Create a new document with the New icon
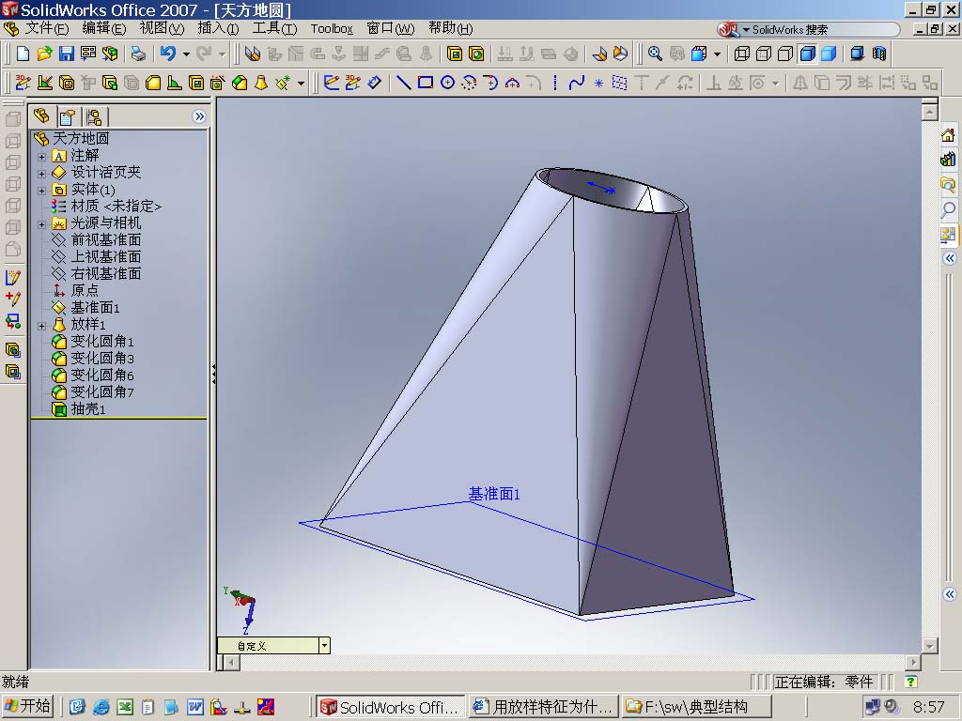Screen dimensions: 962x721 (x=23, y=54)
